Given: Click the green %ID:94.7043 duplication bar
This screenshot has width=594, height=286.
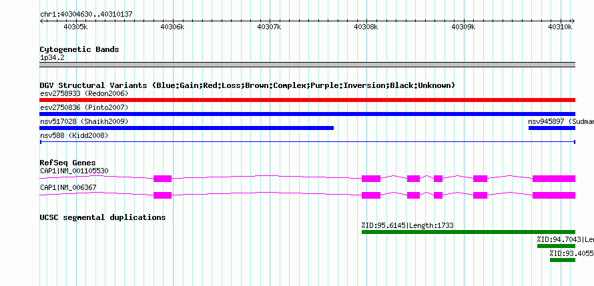Looking at the screenshot, I should point(556,246).
